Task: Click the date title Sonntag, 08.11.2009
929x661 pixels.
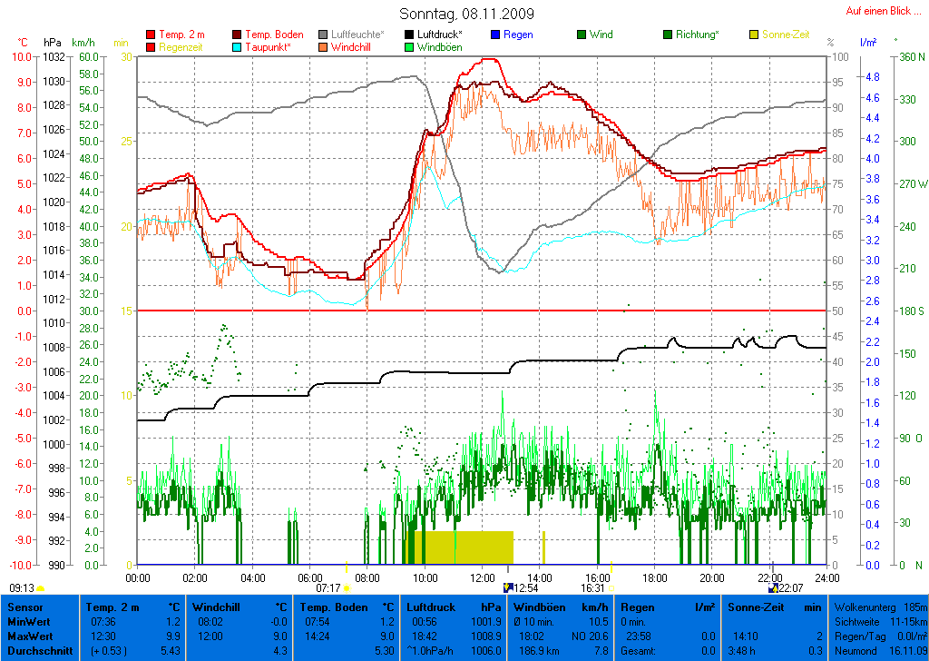Action: tap(466, 14)
